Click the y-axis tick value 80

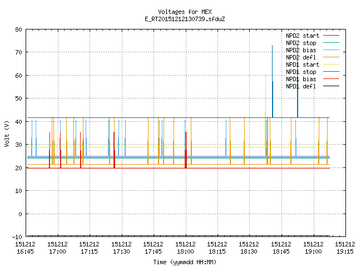pos(18,29)
